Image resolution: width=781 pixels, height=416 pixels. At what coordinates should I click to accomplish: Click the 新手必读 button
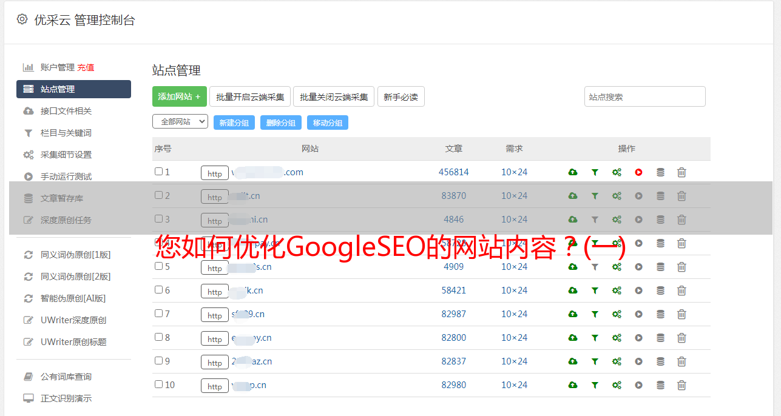pos(401,96)
